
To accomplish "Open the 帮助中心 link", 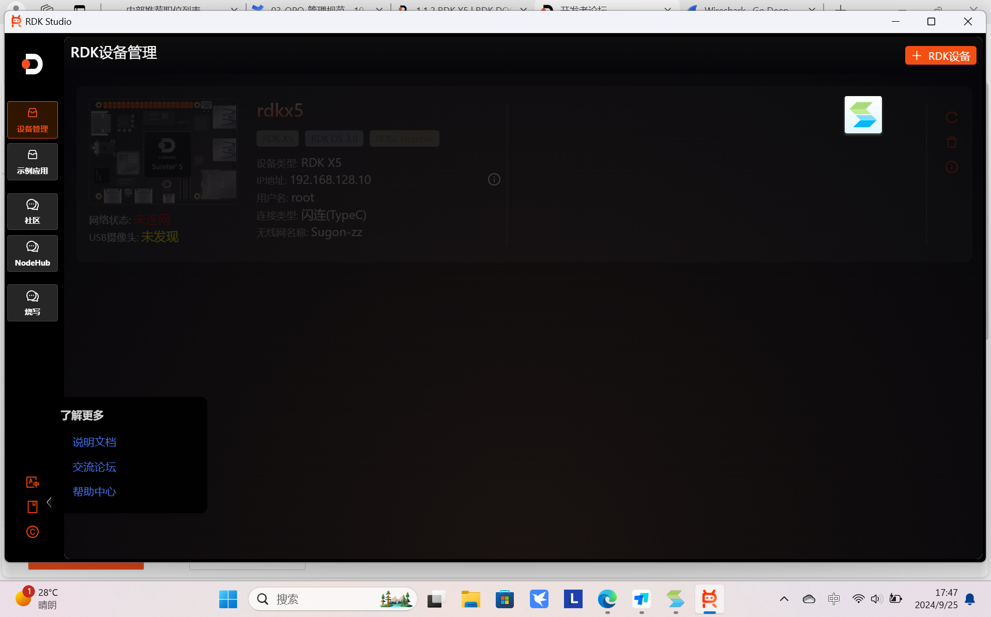I will (x=94, y=491).
